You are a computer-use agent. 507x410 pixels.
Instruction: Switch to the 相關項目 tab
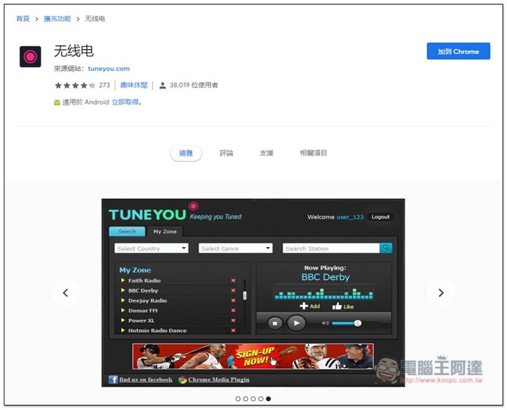pos(313,153)
